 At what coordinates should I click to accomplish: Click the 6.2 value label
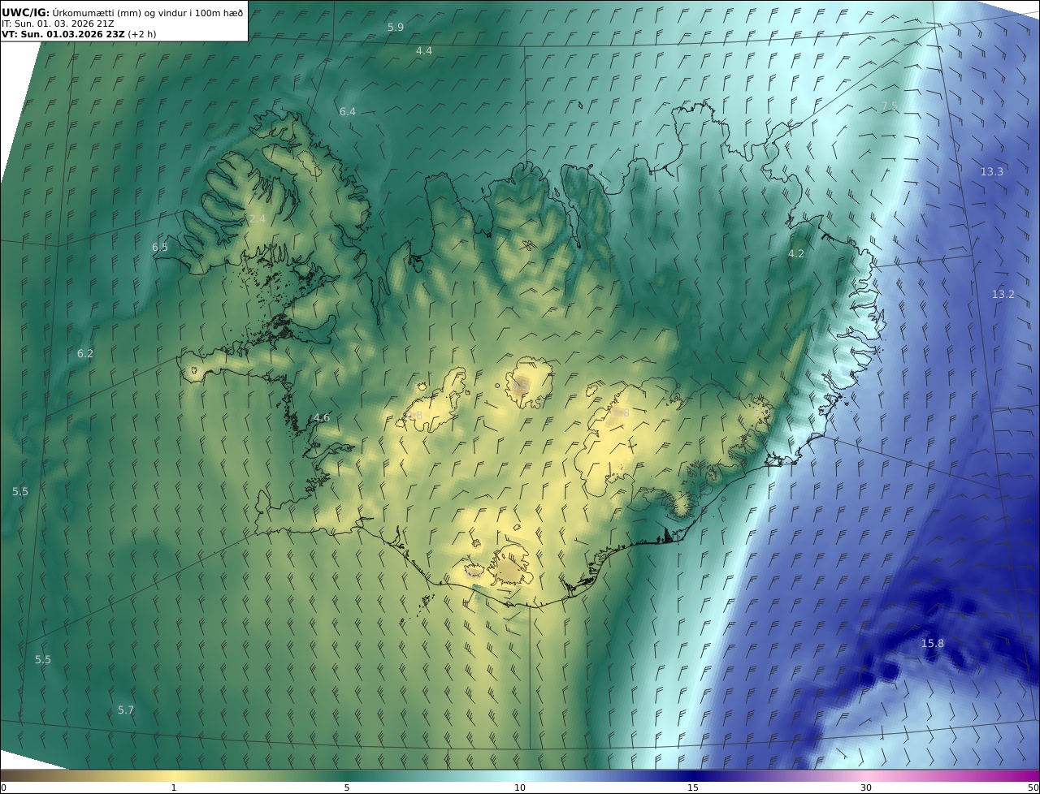coord(85,353)
